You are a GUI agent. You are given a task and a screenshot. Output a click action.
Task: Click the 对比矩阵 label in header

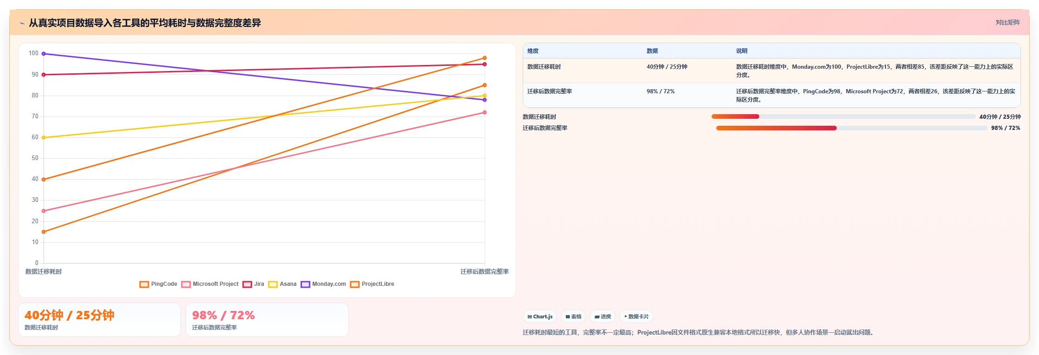(x=1007, y=22)
